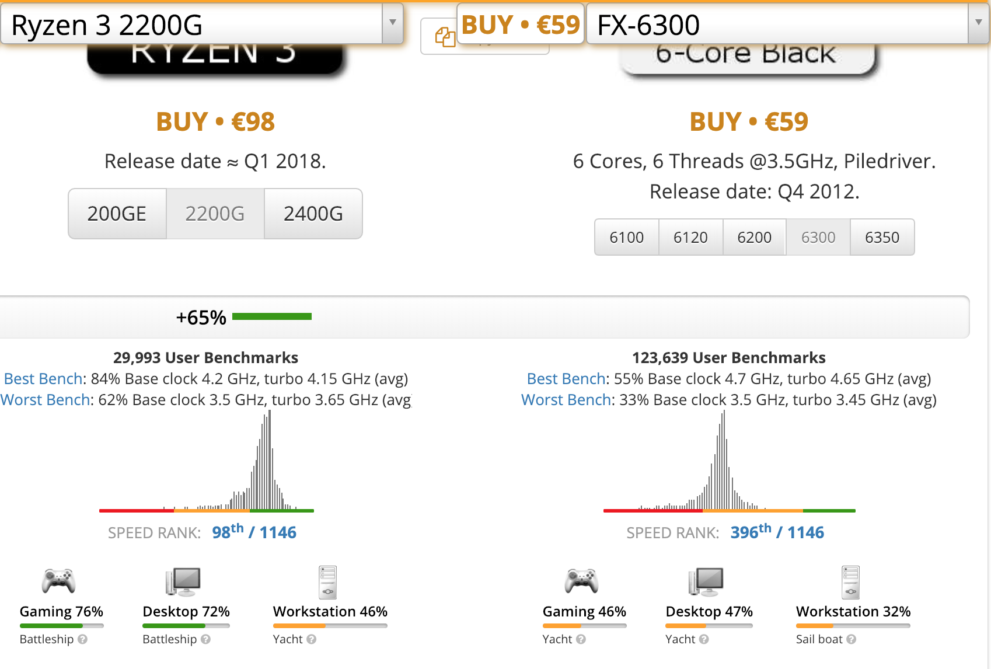The height and width of the screenshot is (669, 991).
Task: Expand the FX-6300 selector dropdown arrow
Action: tap(979, 23)
